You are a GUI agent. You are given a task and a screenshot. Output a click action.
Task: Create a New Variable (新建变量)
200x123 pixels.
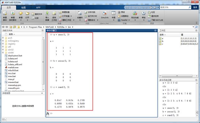point(64,12)
